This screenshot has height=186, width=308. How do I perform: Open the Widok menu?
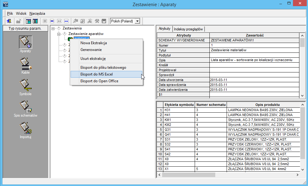[21, 14]
